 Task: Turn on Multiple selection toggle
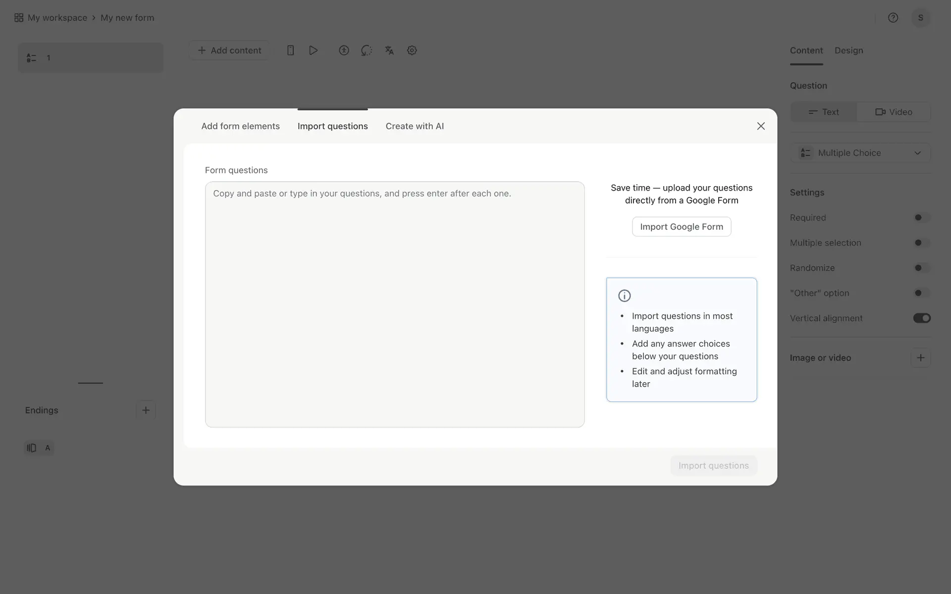921,243
